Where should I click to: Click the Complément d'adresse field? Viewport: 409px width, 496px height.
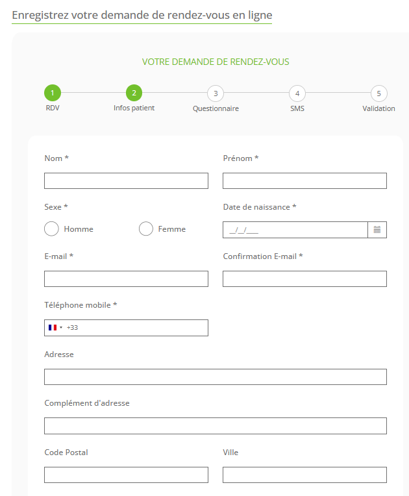click(x=215, y=426)
